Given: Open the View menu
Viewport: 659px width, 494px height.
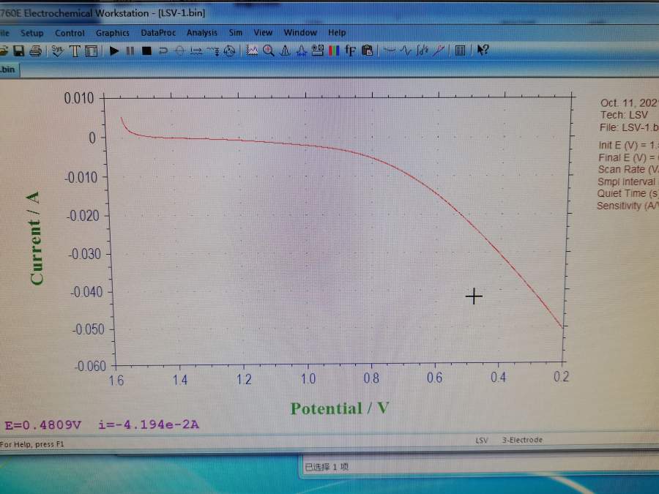Looking at the screenshot, I should [263, 33].
